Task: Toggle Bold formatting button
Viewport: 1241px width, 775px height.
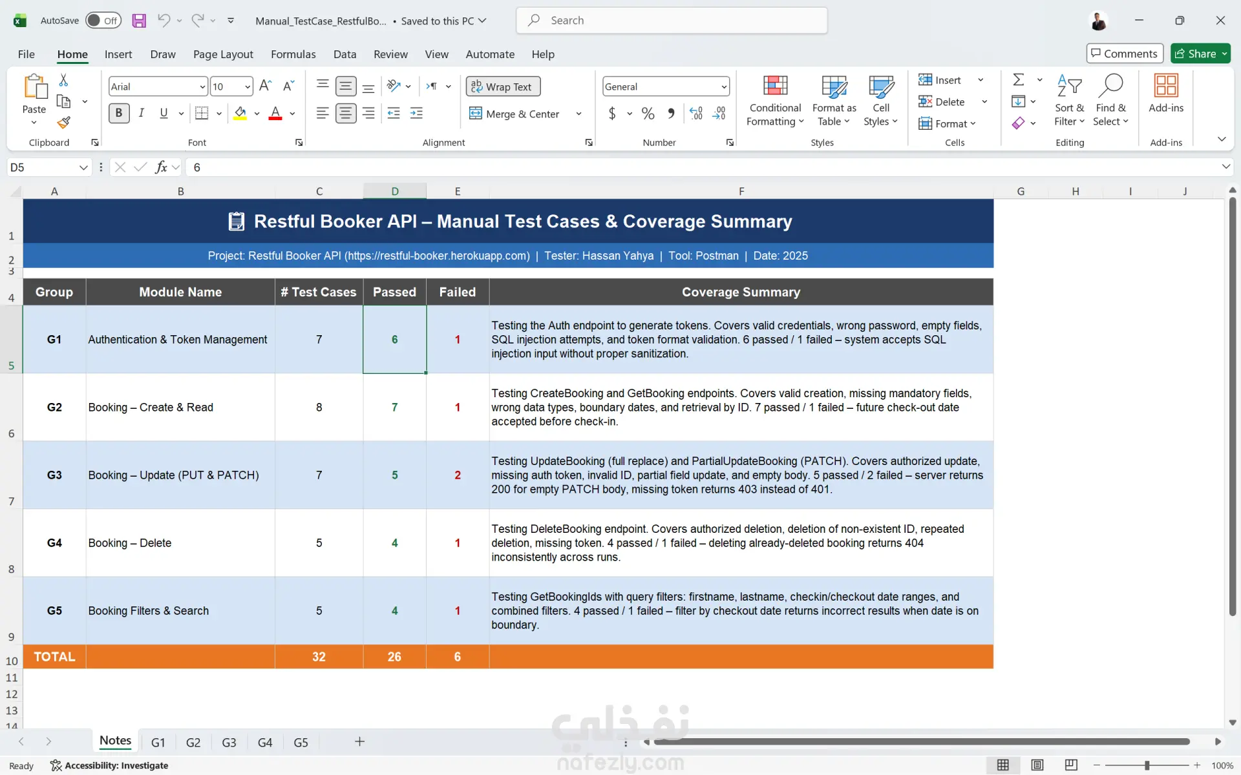Action: coord(119,114)
